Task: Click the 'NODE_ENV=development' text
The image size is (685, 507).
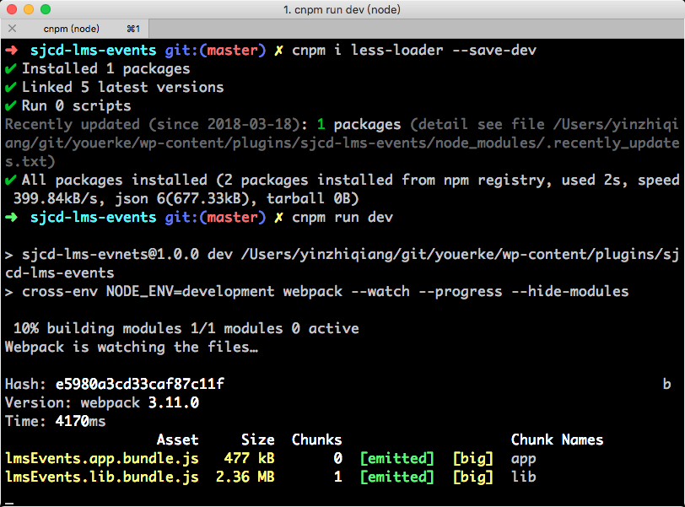Action: (190, 292)
